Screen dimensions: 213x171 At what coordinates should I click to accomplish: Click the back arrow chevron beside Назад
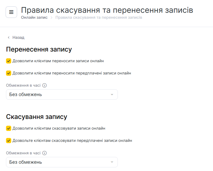coord(9,37)
